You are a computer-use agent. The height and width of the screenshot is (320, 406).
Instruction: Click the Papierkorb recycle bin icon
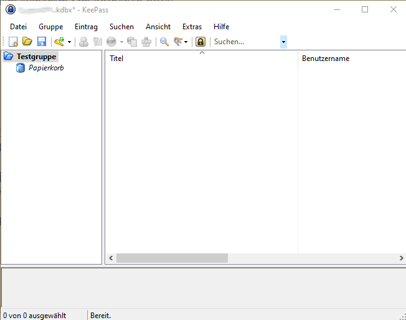[21, 68]
